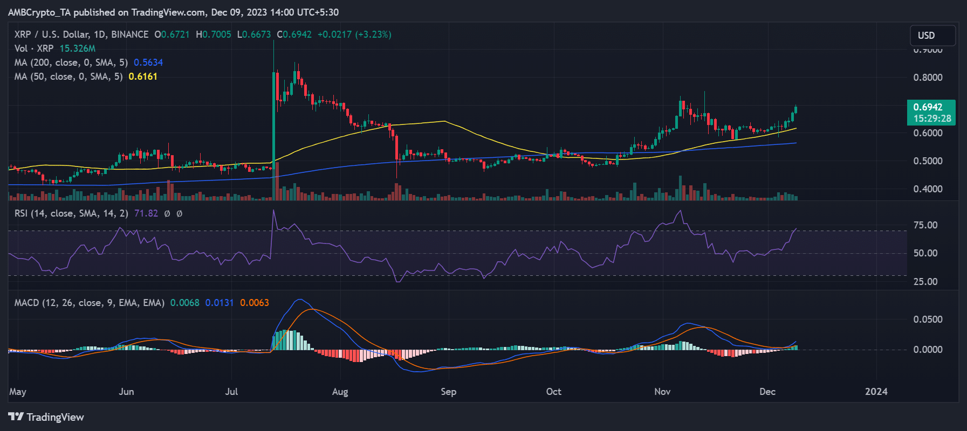This screenshot has width=967, height=431.
Task: Click the 0.0500 MACD axis label
Action: 928,319
